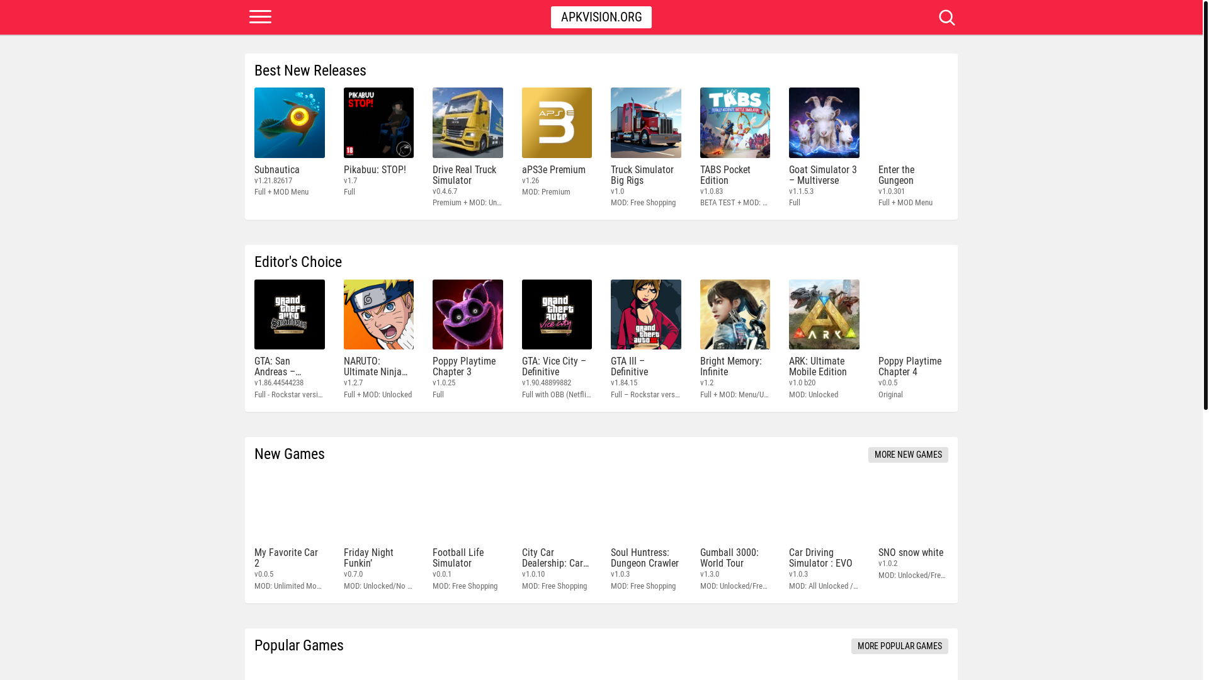Open the Pikabuu: STOP! icon
Screen dimensions: 1209x680
378,123
